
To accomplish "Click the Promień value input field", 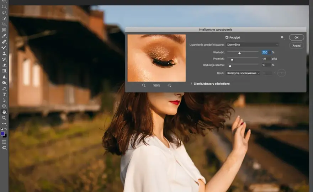I will tap(266, 59).
